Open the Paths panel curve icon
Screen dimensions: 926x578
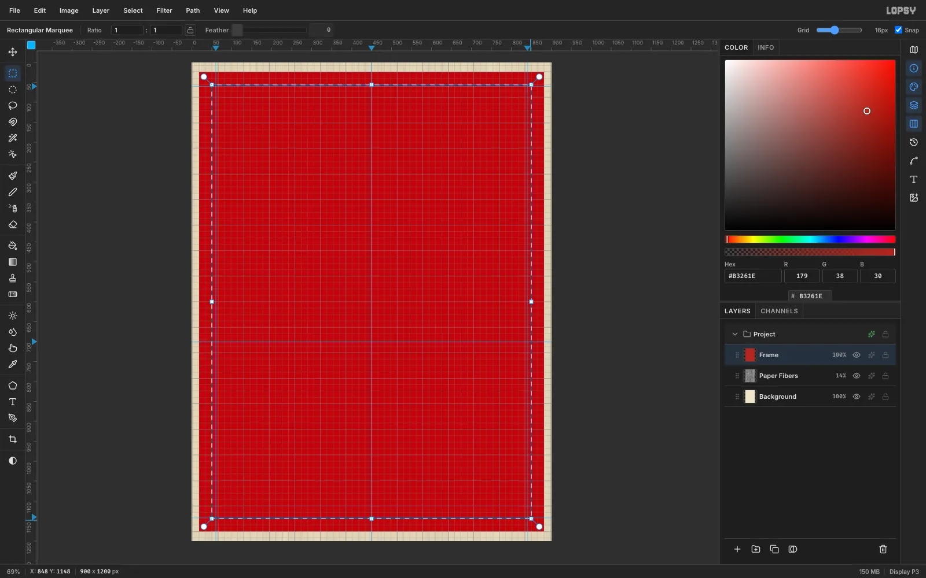tap(914, 161)
